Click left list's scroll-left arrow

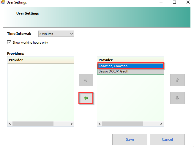point(10,124)
